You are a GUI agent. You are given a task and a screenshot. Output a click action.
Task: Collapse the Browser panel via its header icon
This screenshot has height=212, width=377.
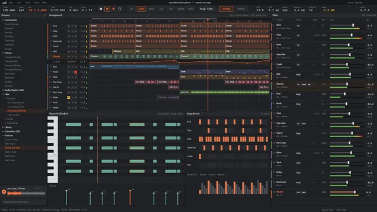(45, 15)
